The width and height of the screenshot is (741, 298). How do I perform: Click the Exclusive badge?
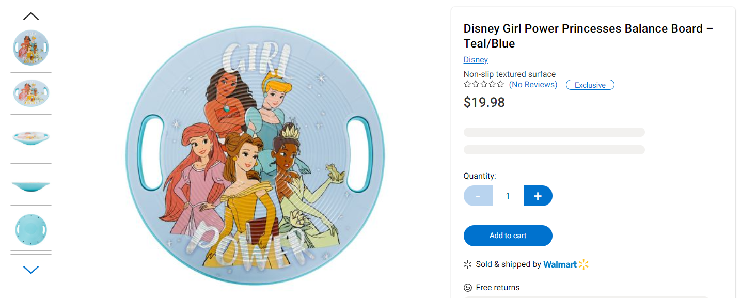point(590,85)
